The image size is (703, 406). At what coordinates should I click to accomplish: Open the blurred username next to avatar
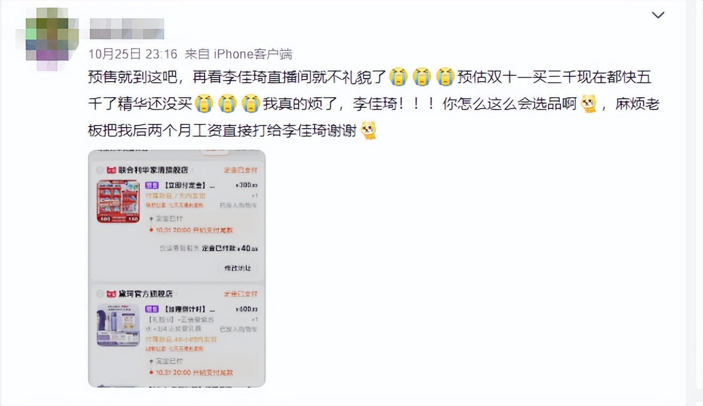tap(127, 29)
